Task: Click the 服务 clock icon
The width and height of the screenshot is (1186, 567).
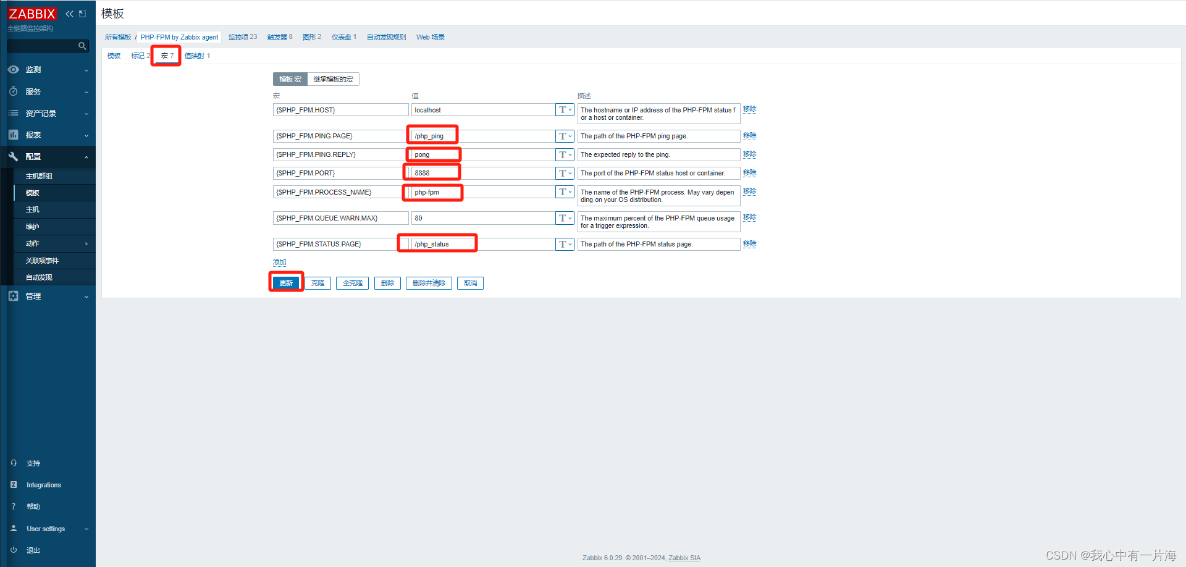Action: coord(13,91)
